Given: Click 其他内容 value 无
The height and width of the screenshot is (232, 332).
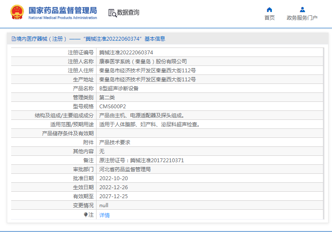Looking at the screenshot, I should click(102, 151).
